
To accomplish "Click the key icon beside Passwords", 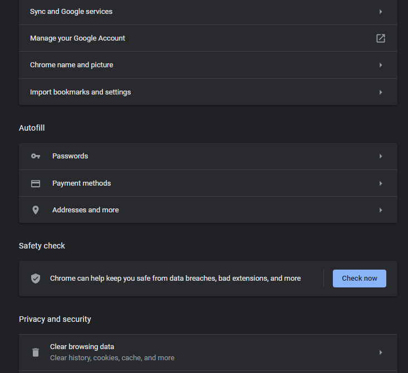I will click(36, 156).
